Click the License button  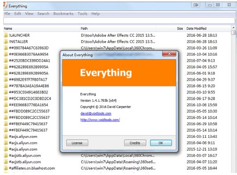77,143
